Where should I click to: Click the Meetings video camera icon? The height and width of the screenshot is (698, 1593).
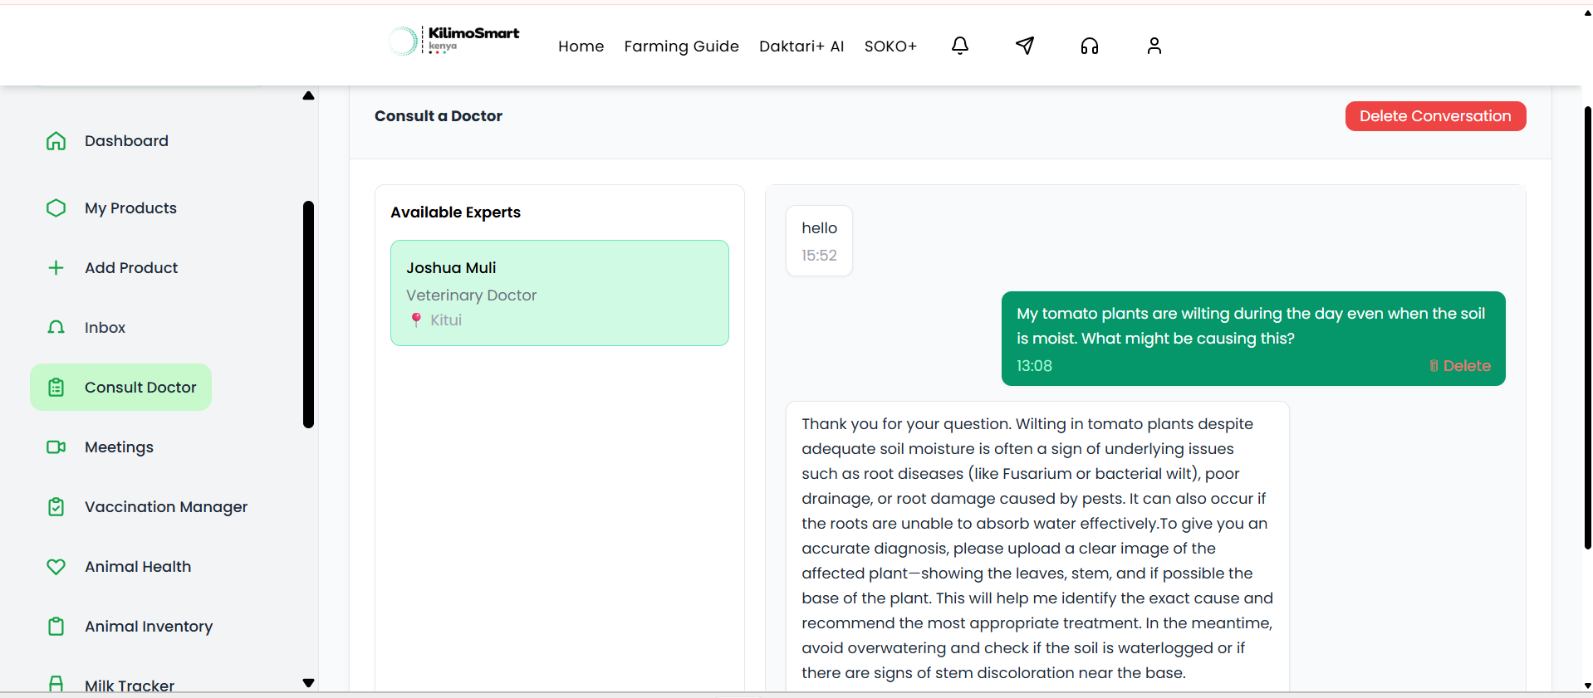tap(56, 447)
